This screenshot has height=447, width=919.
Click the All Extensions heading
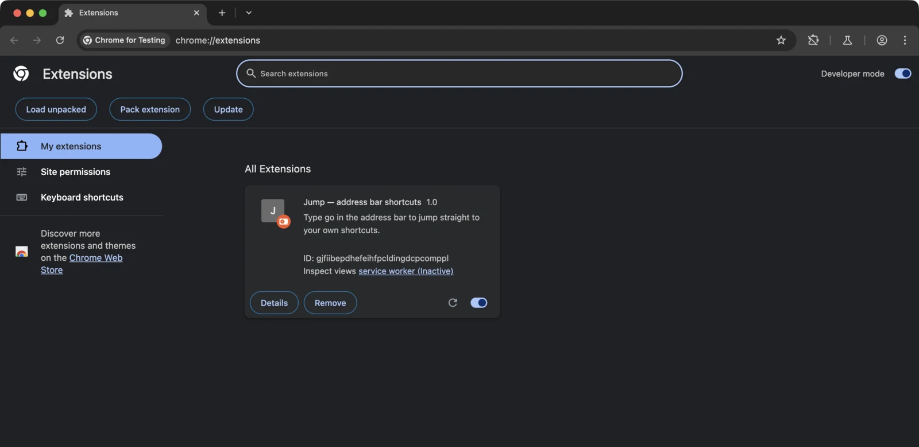(277, 169)
